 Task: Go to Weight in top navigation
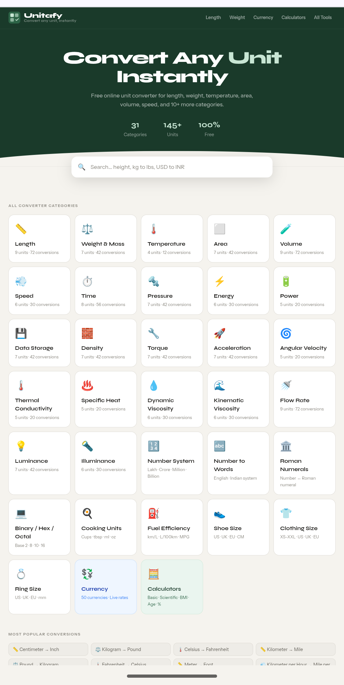[x=237, y=17]
